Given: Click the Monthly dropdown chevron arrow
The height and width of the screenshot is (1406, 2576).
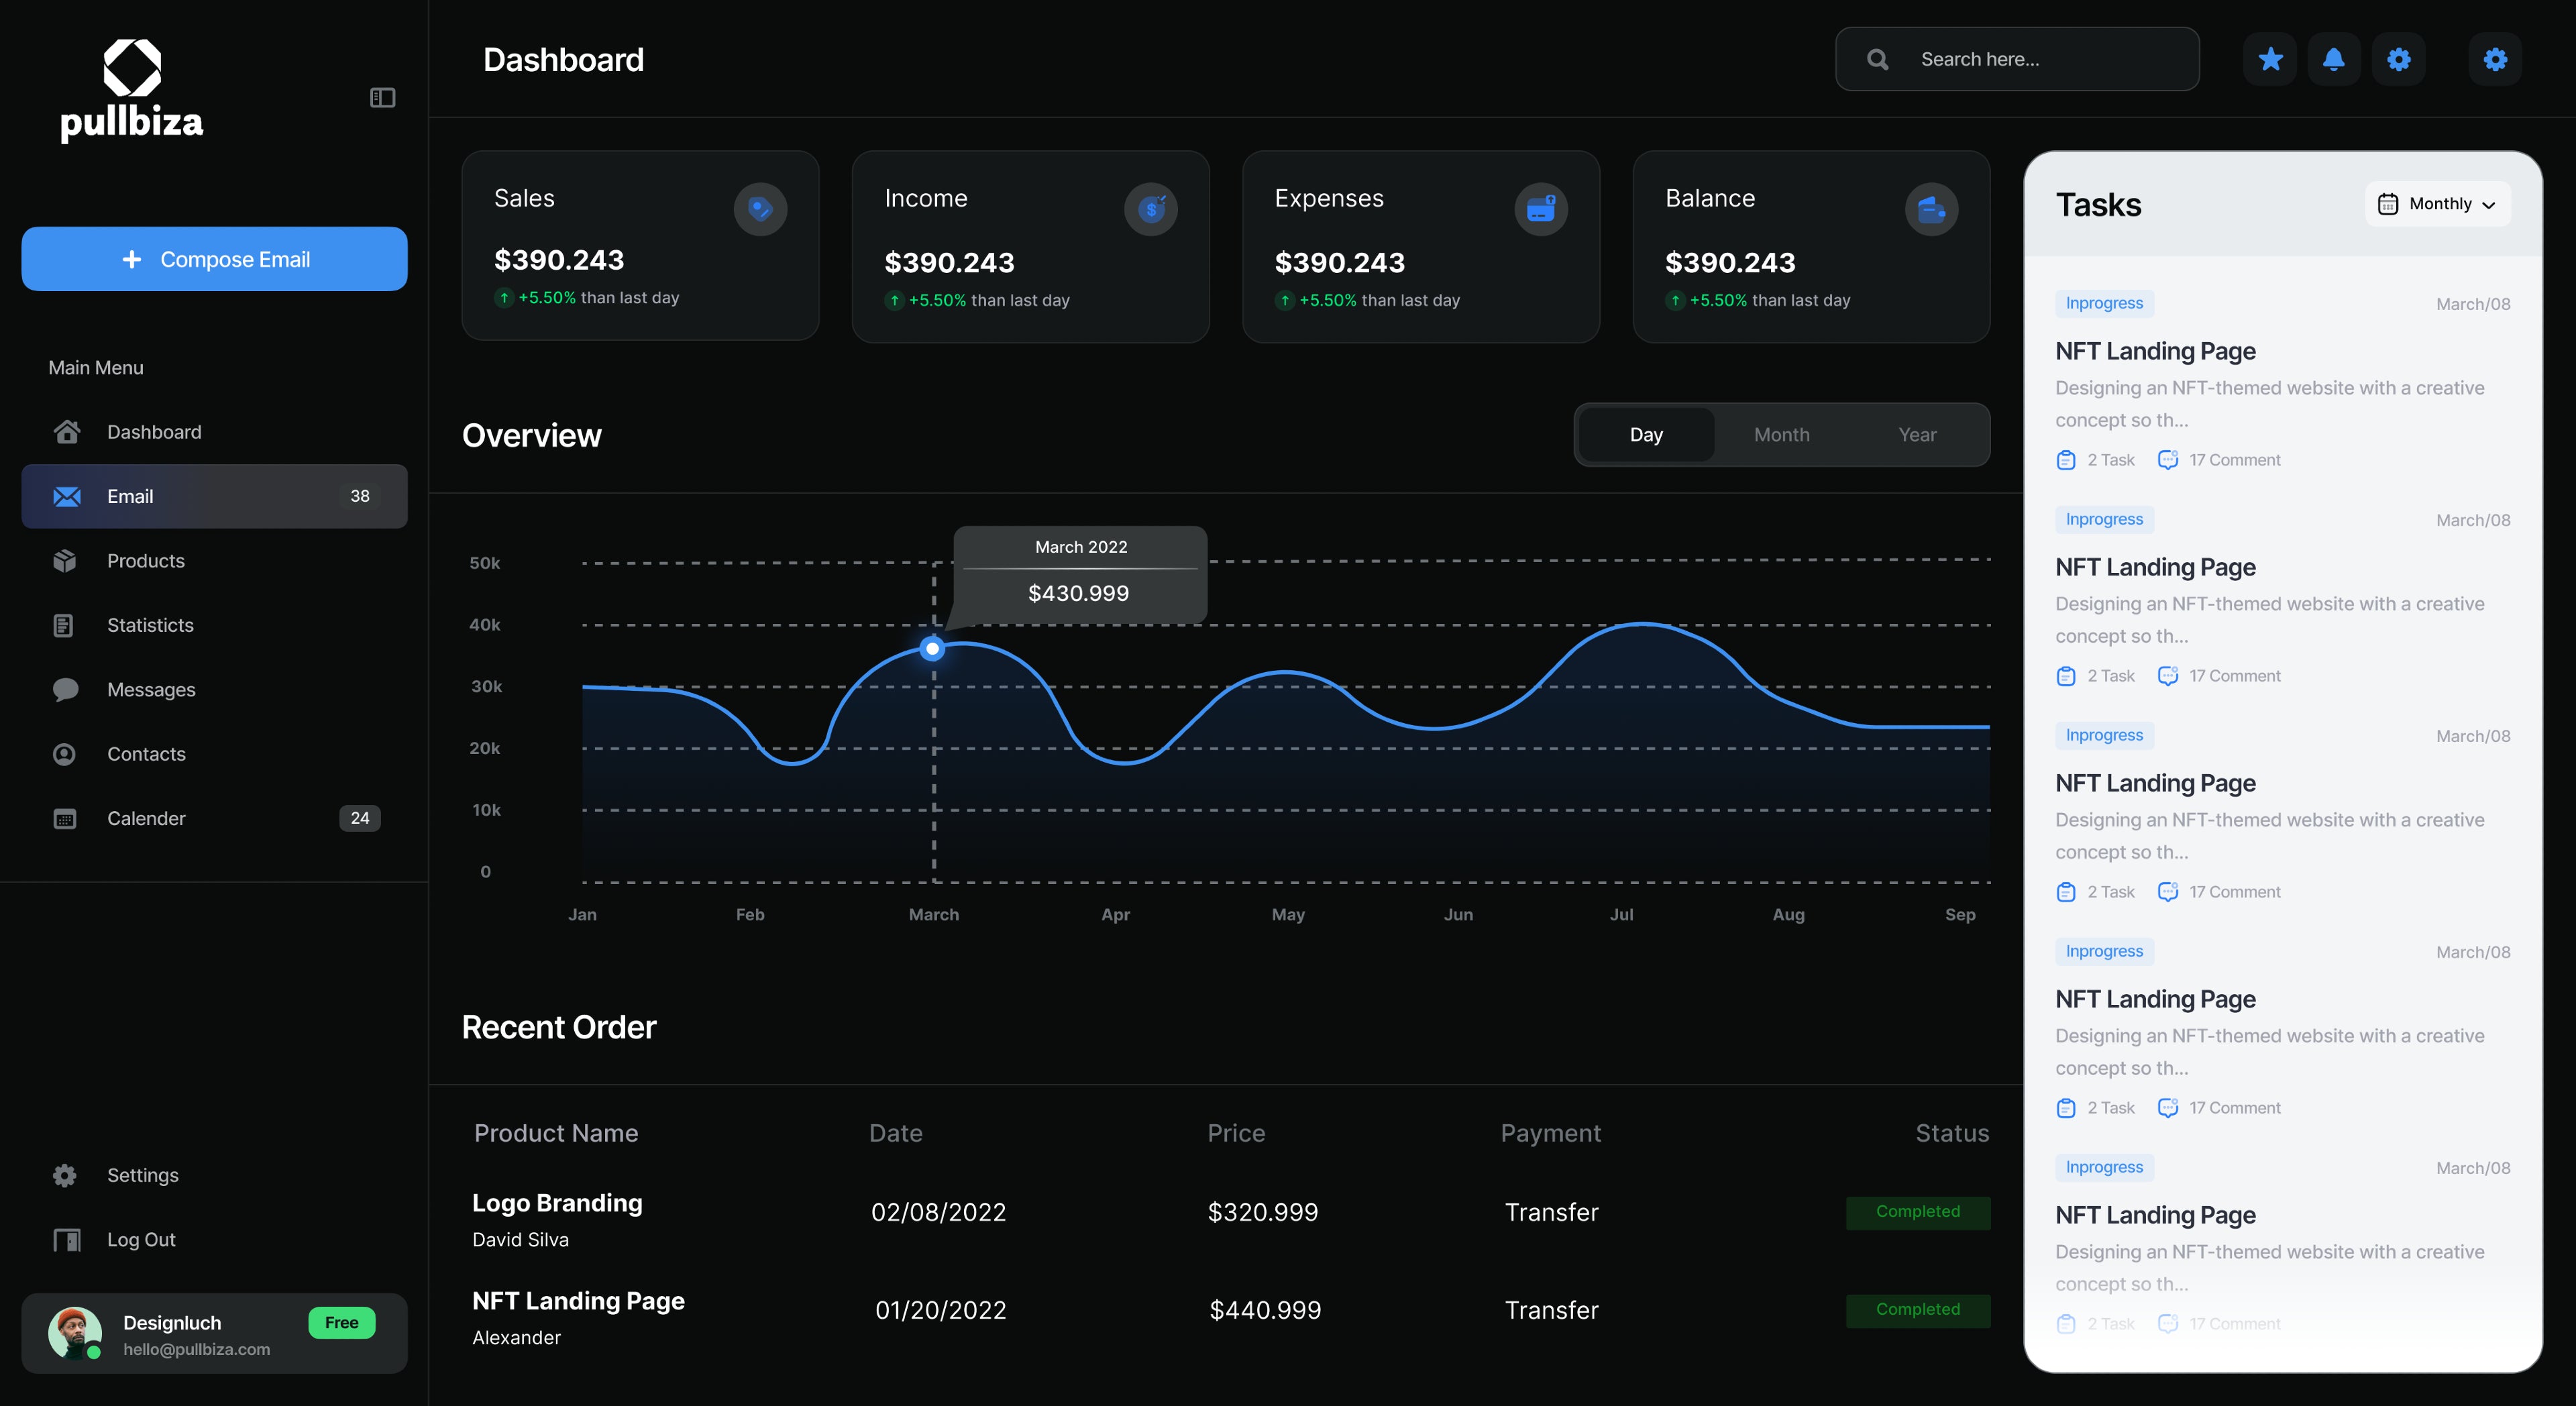Looking at the screenshot, I should (x=2489, y=205).
